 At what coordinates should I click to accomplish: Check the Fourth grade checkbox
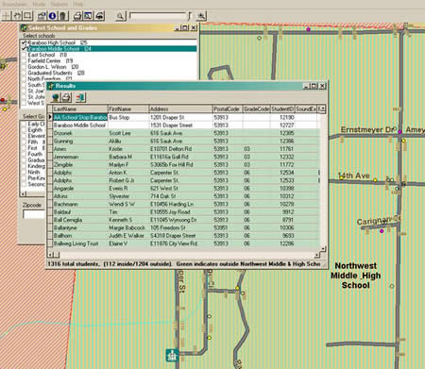(x=24, y=154)
